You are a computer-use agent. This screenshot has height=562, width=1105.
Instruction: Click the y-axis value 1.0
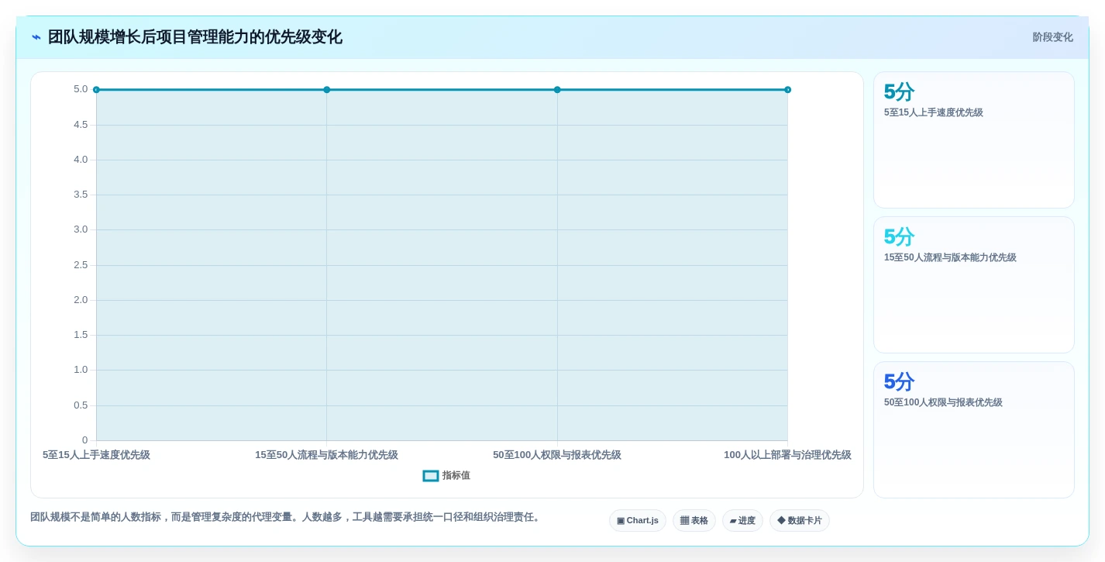(x=81, y=370)
